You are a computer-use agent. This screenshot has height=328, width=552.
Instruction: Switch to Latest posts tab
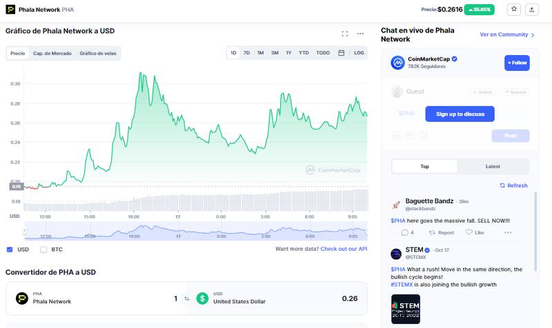(x=493, y=166)
